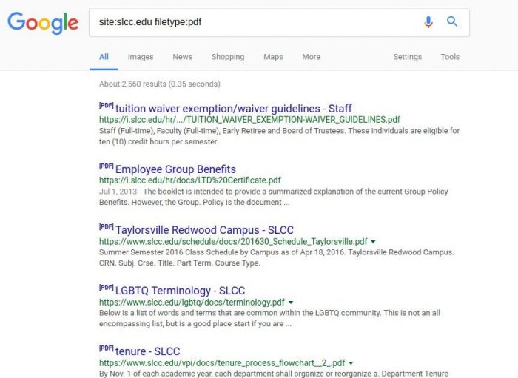Open the tenure - SLCC result
This screenshot has height=378, width=518.
click(148, 351)
